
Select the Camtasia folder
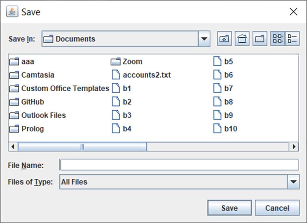(x=37, y=75)
